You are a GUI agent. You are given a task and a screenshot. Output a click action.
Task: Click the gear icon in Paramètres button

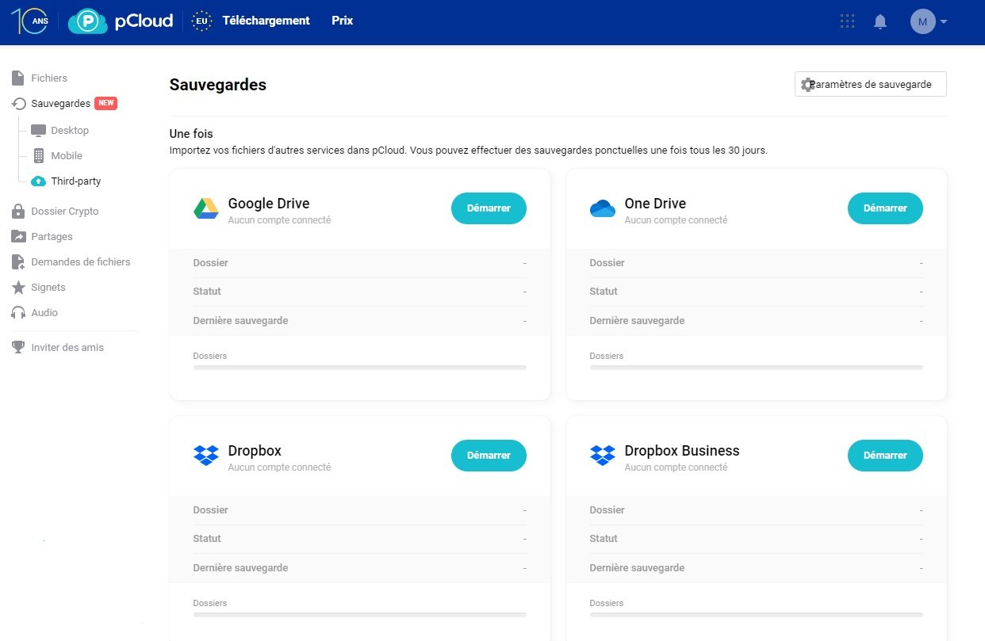click(807, 85)
